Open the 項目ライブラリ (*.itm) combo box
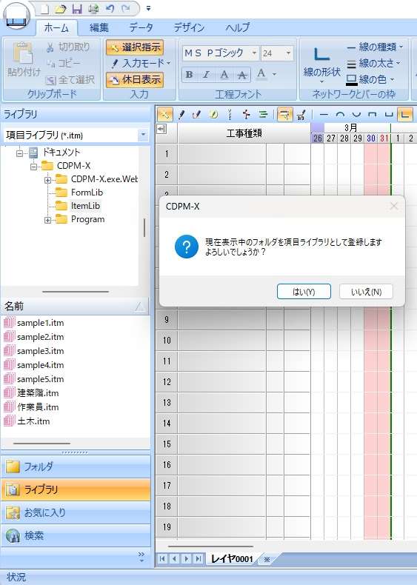 tap(76, 135)
